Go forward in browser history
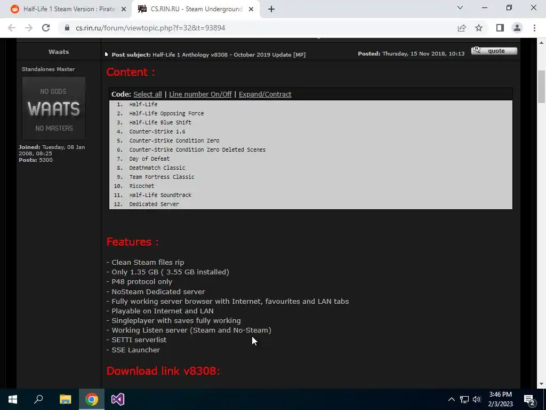Image resolution: width=546 pixels, height=410 pixels. point(29,28)
